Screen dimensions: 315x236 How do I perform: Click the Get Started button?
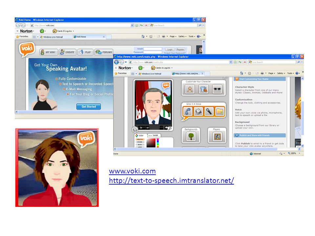tap(89, 107)
